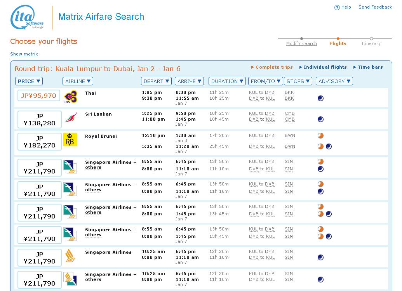Click CMB stop on Sri Lankan 10h 45m flight
The width and height of the screenshot is (402, 291).
tap(290, 120)
